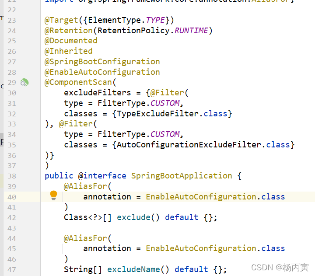
Task: Click the @interface keyword
Action: click(102, 176)
